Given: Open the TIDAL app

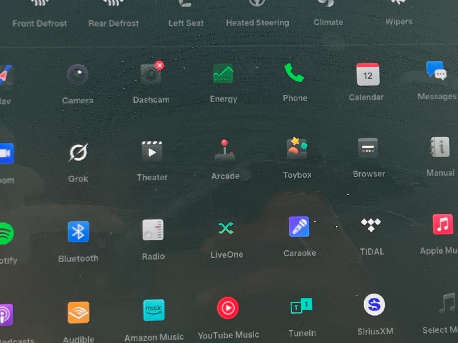Looking at the screenshot, I should (x=371, y=225).
